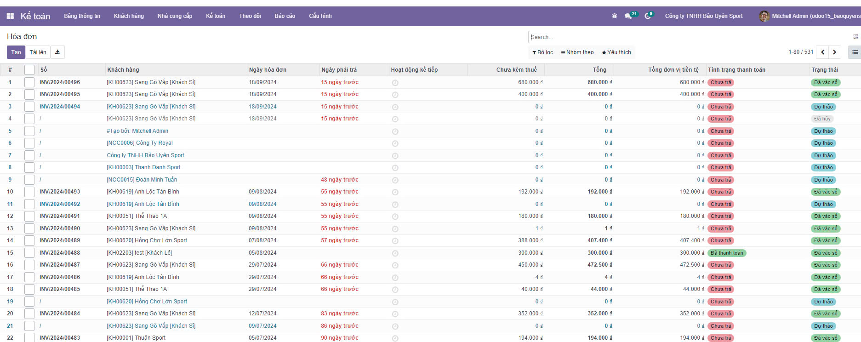Switch to list view icon
Image resolution: width=861 pixels, height=342 pixels.
855,52
